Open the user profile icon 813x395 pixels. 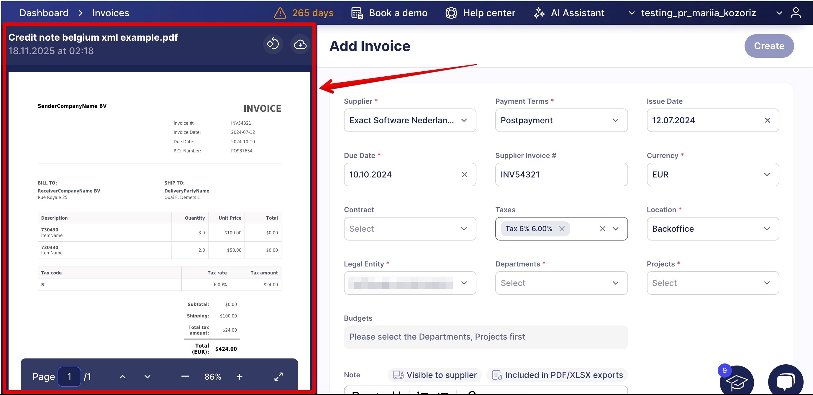(796, 13)
